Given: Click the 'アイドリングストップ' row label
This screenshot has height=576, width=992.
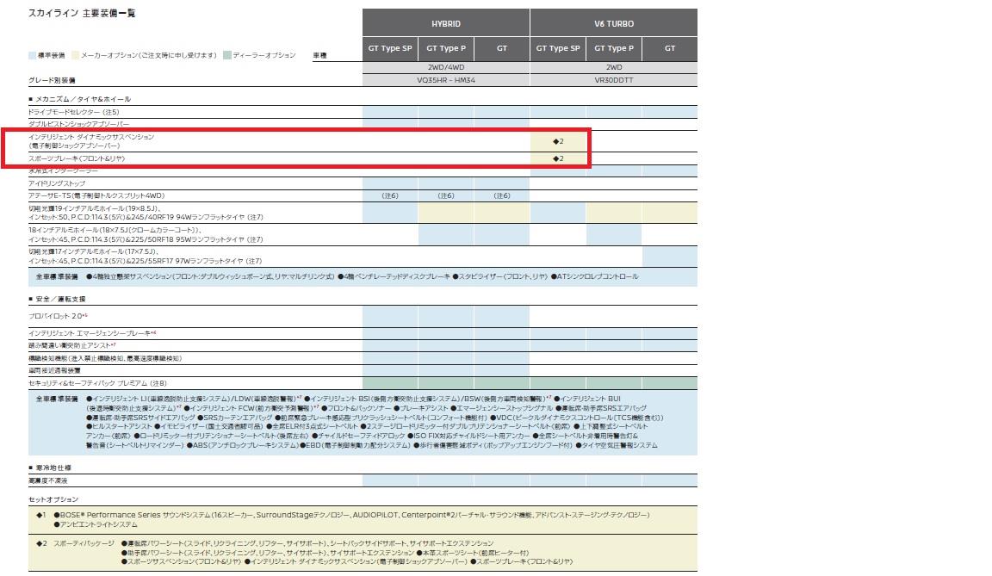Looking at the screenshot, I should click(x=57, y=183).
